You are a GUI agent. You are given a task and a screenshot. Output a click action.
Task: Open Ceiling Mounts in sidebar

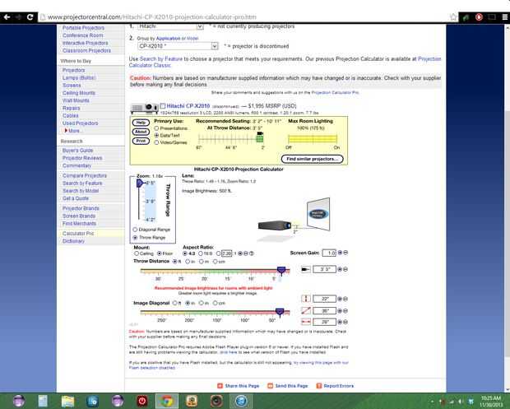(x=79, y=93)
